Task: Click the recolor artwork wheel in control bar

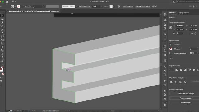Action: 119,7
